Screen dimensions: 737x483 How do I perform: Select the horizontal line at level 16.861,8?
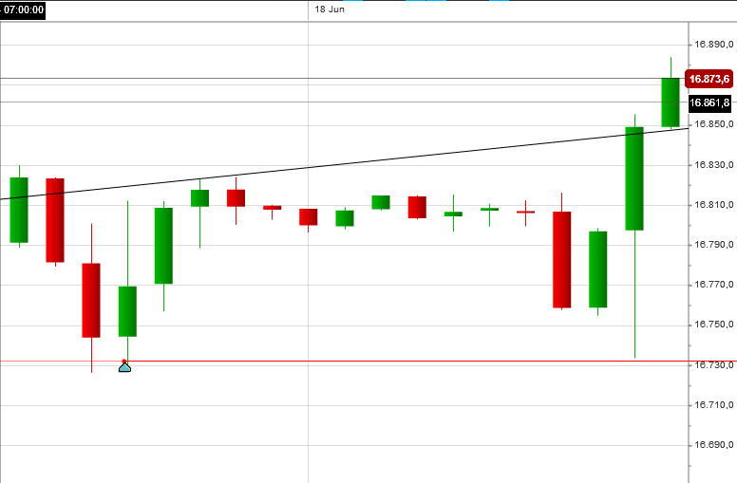click(x=344, y=102)
